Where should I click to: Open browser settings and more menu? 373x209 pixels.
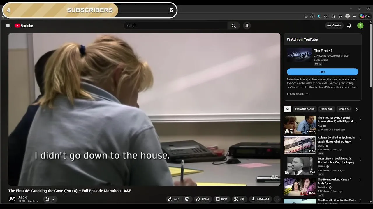[x=354, y=16]
